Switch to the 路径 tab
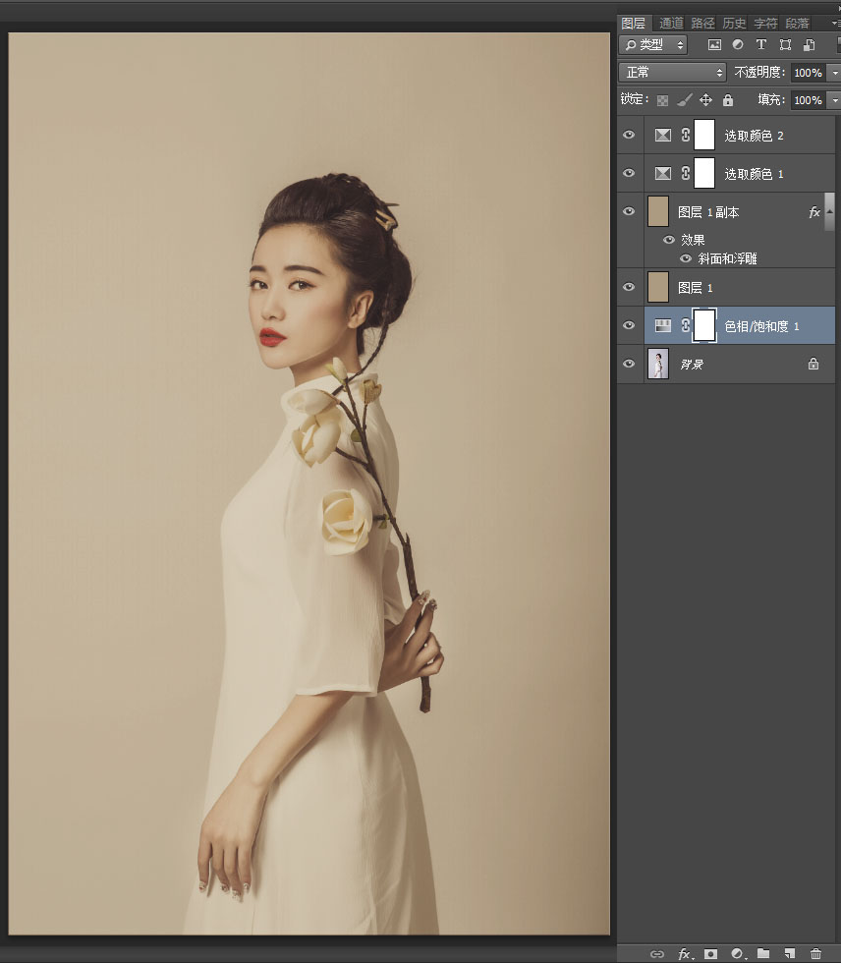 [702, 24]
